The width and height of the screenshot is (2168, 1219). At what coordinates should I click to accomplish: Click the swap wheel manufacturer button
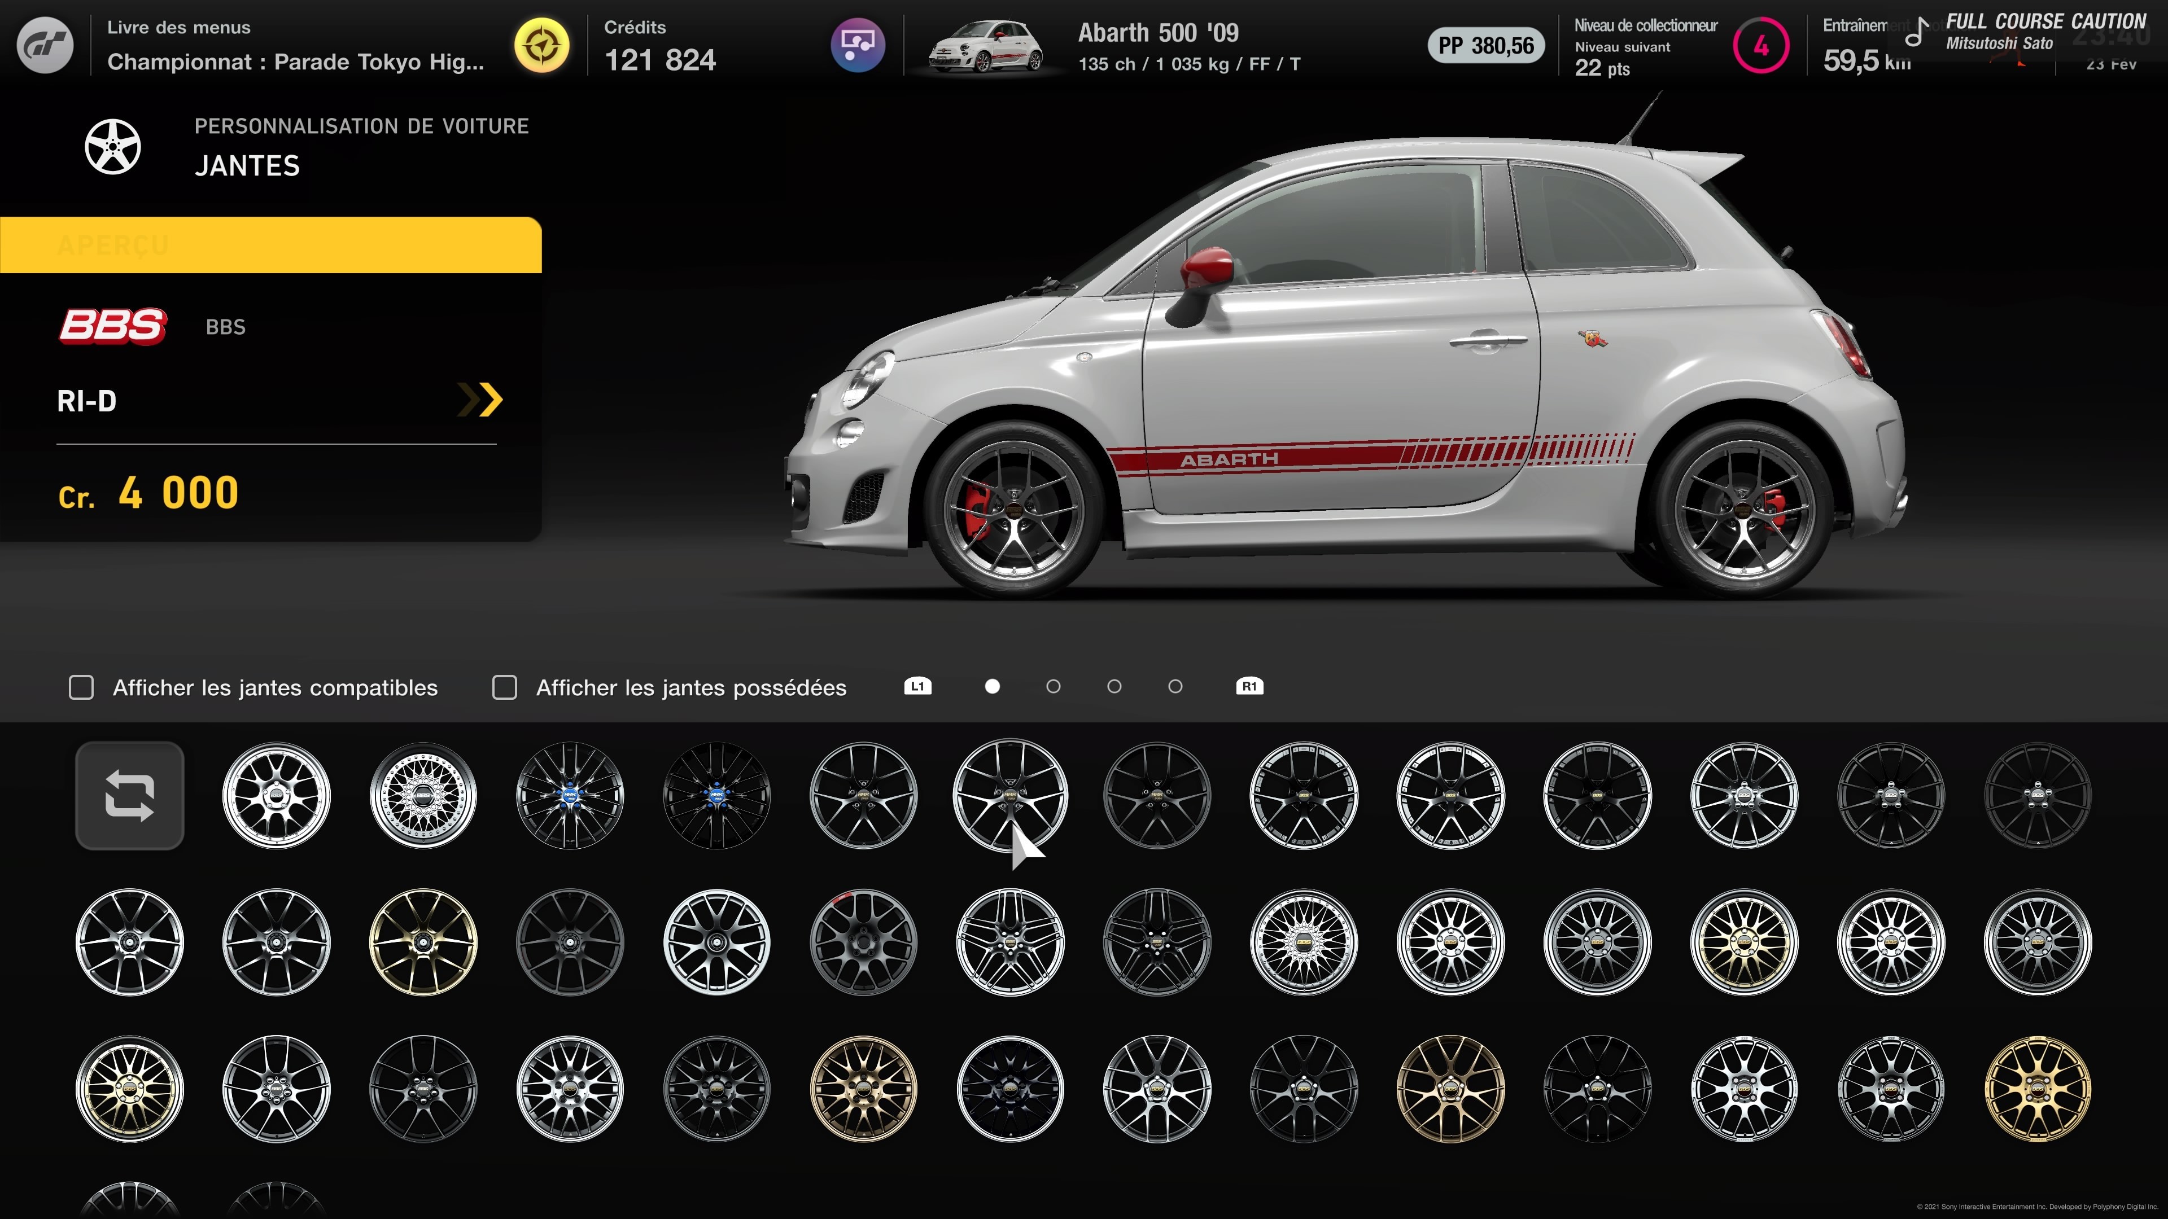130,795
